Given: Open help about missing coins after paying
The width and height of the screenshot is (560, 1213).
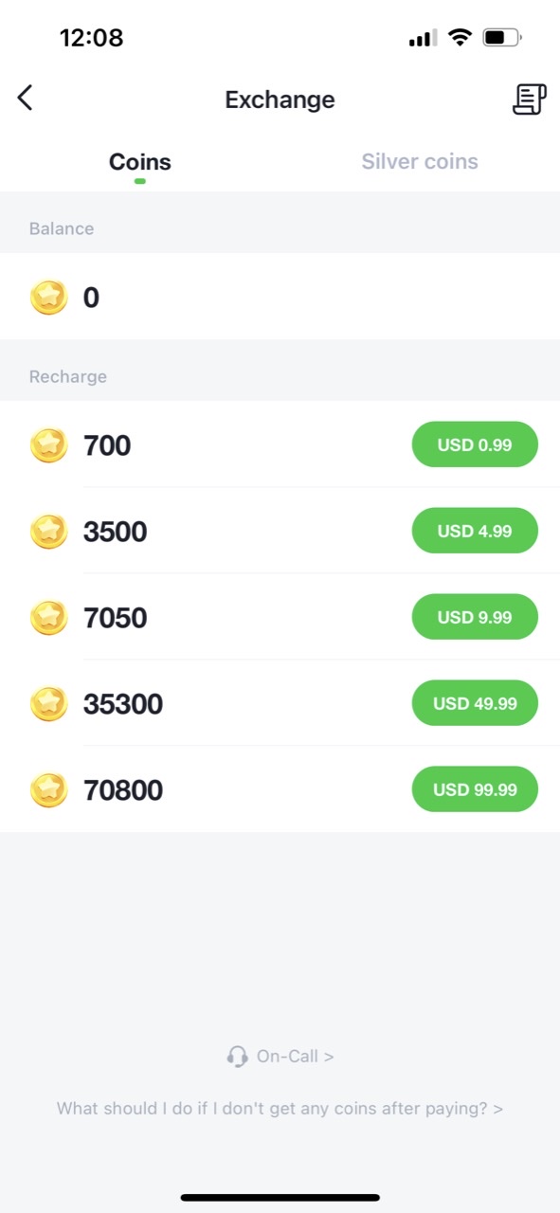Looking at the screenshot, I should click(280, 1108).
